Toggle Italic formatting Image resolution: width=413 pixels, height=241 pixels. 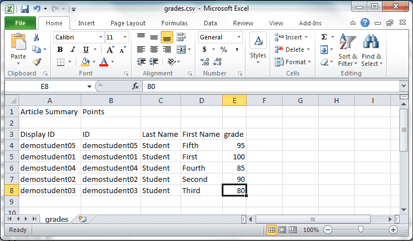(73, 50)
